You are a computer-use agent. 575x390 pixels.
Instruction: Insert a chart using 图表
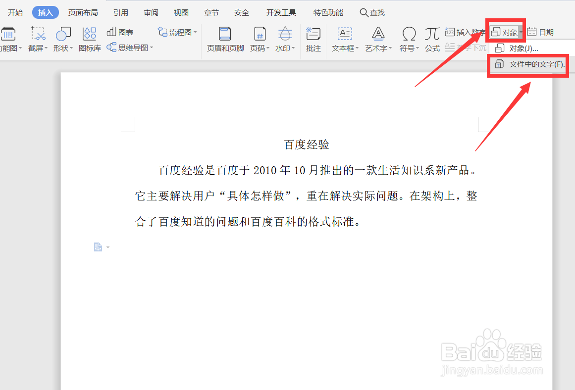point(120,32)
